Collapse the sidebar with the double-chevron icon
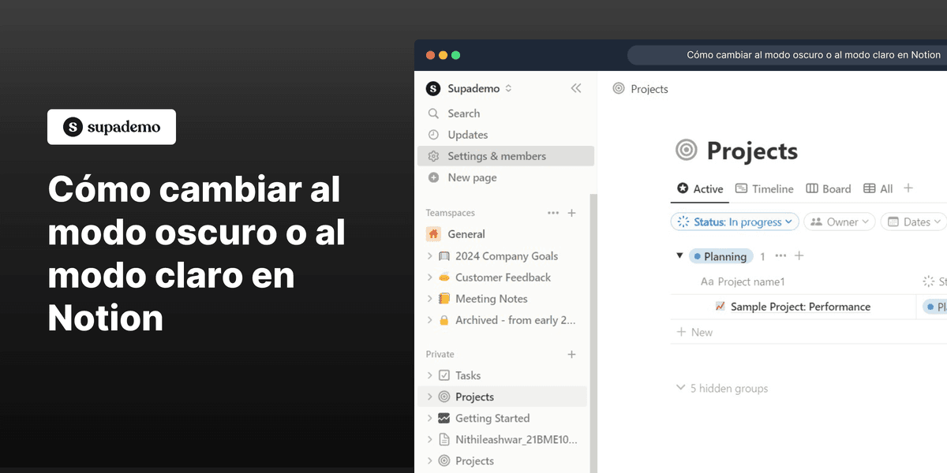Screen dimensions: 947x473 coord(575,88)
